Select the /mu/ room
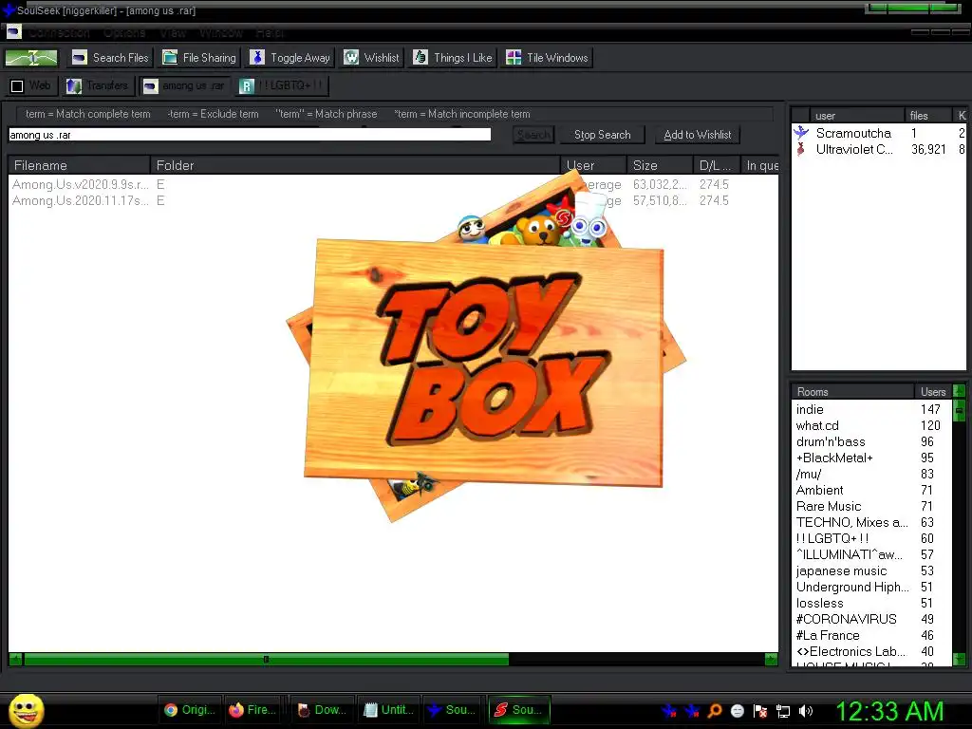The height and width of the screenshot is (729, 972). [871, 474]
